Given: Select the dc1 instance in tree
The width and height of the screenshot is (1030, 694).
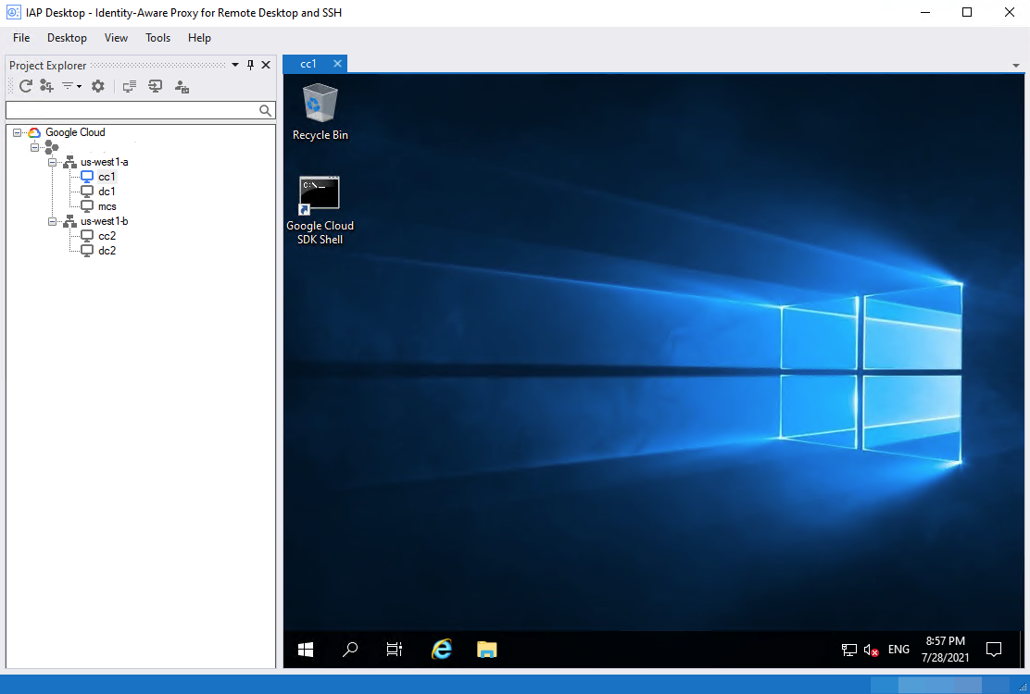Looking at the screenshot, I should (x=107, y=192).
